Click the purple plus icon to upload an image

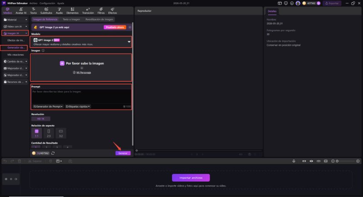62,64
